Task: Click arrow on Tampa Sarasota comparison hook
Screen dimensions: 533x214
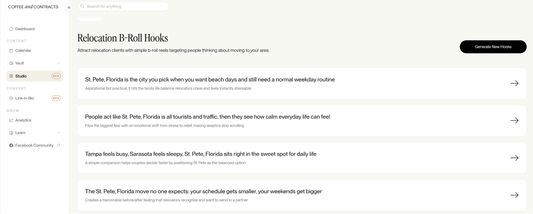Action: (x=514, y=158)
